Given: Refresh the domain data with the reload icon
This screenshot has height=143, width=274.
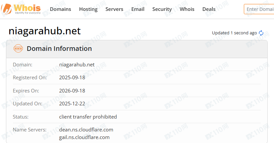Looking at the screenshot, I should click(261, 33).
